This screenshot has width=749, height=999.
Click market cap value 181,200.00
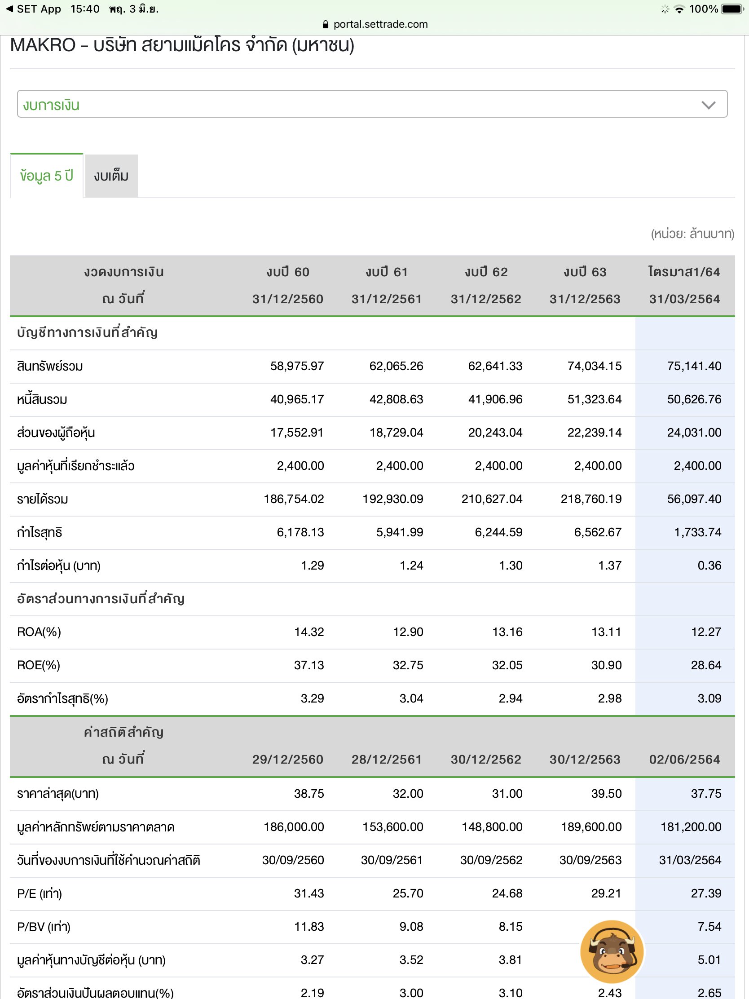[x=691, y=827]
